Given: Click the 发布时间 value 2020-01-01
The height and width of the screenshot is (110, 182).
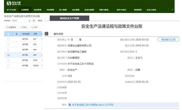Looking at the screenshot, I should click(x=74, y=82).
